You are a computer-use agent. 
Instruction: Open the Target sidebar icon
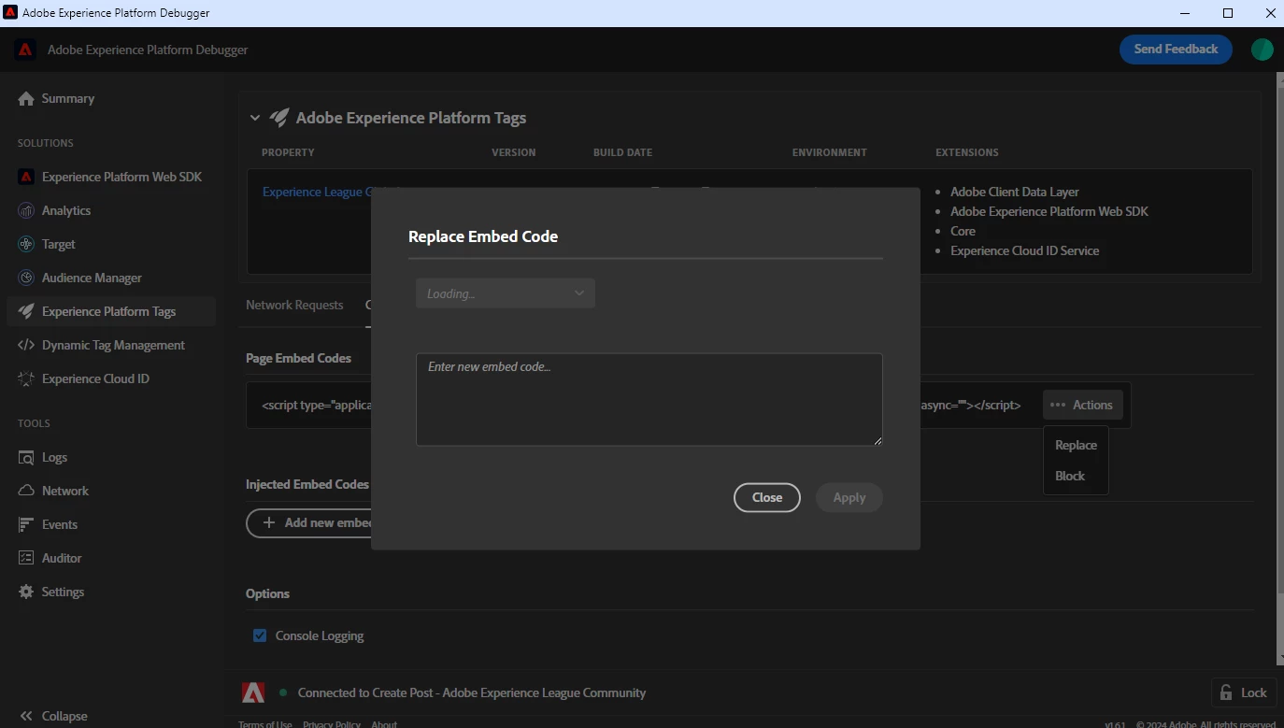tap(26, 244)
